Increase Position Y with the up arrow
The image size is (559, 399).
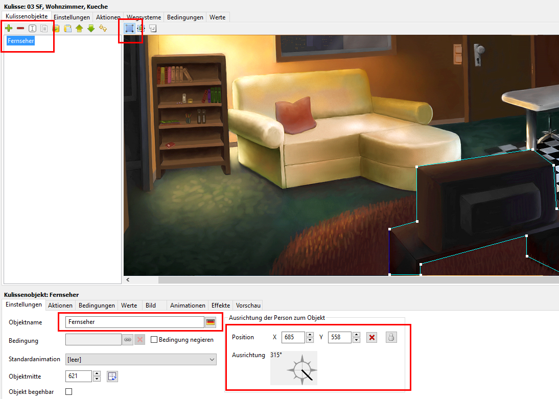pos(356,335)
